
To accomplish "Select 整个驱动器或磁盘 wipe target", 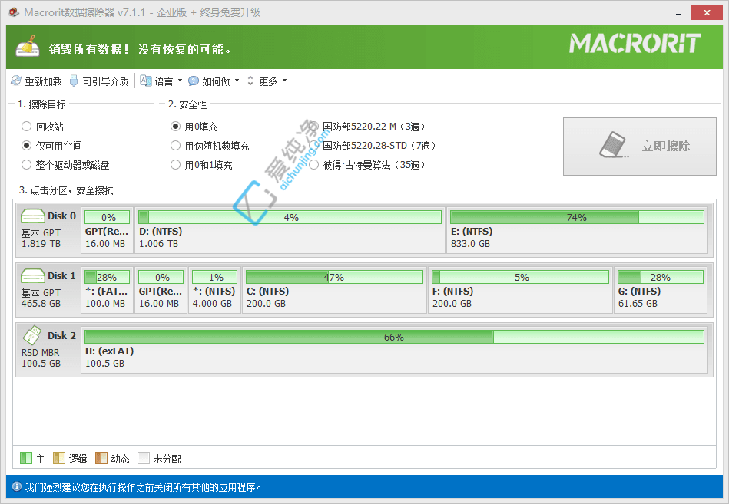I will point(26,165).
